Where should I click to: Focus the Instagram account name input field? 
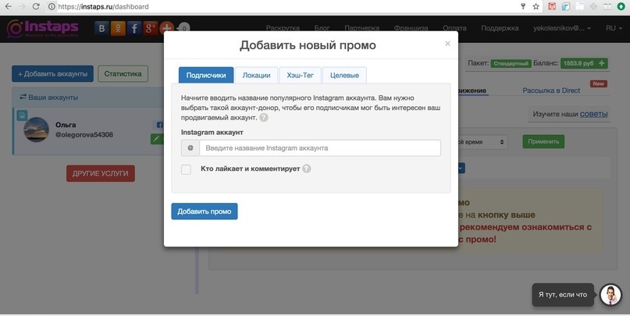pos(320,147)
